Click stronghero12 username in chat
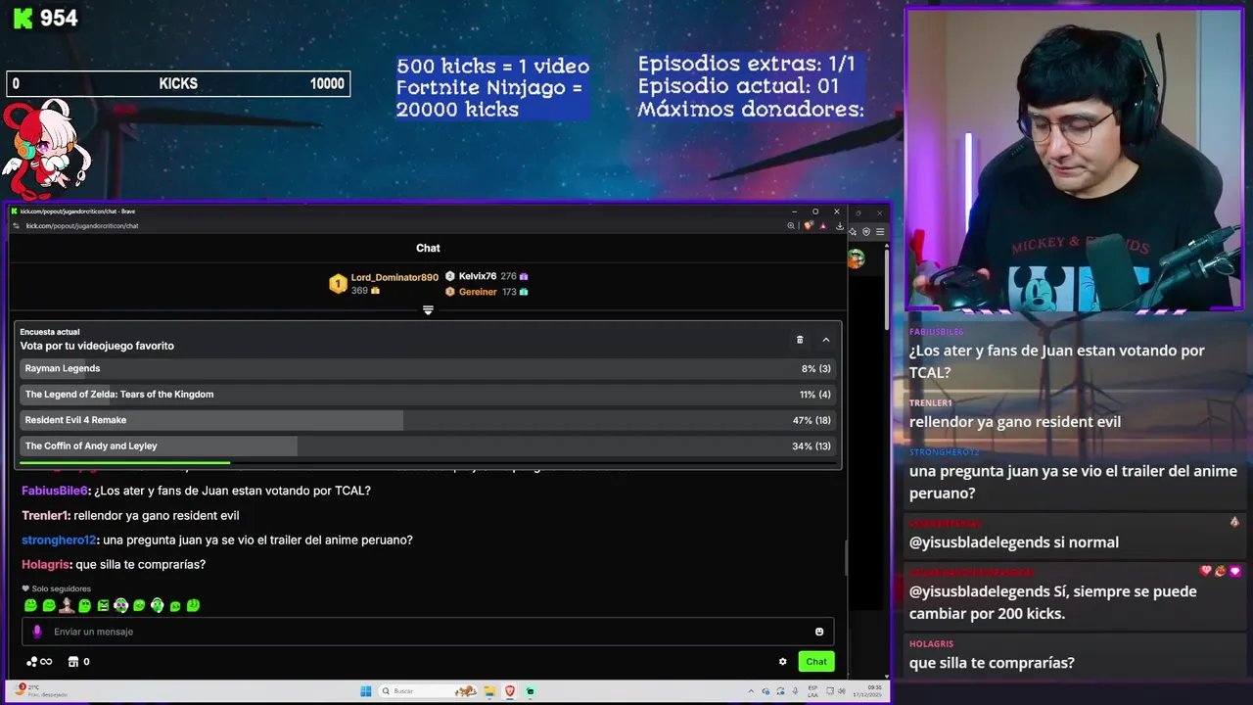The image size is (1253, 705). (59, 540)
